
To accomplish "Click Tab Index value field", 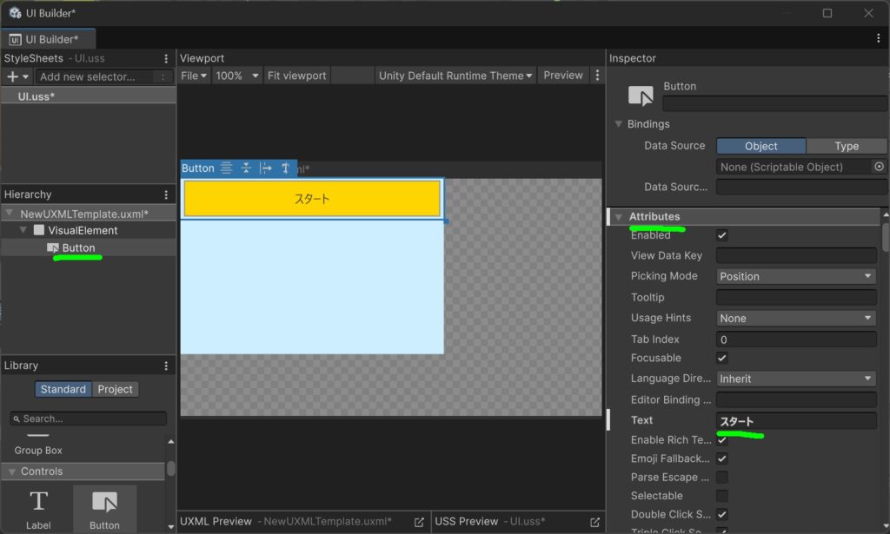I will (x=796, y=340).
